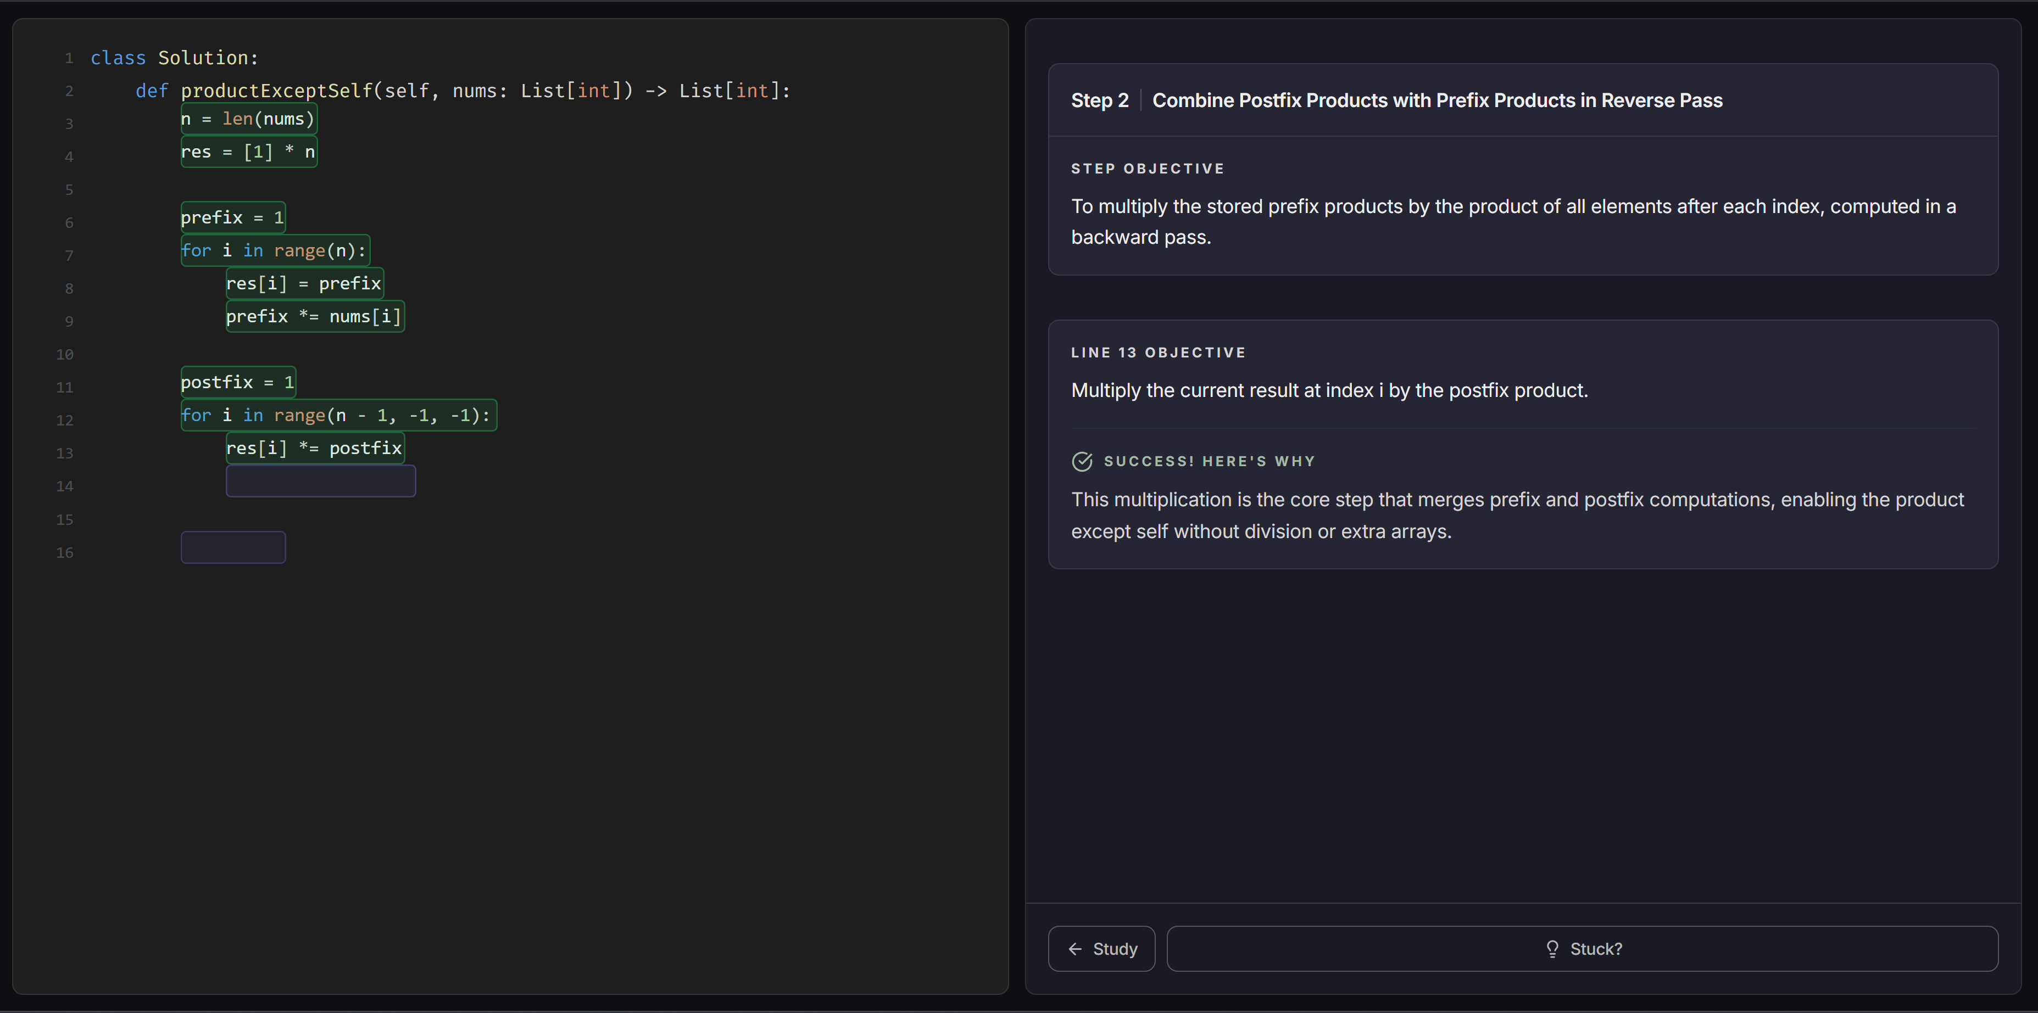Select the 'res[i] *= postfix' code block
This screenshot has width=2038, height=1013.
coord(315,449)
